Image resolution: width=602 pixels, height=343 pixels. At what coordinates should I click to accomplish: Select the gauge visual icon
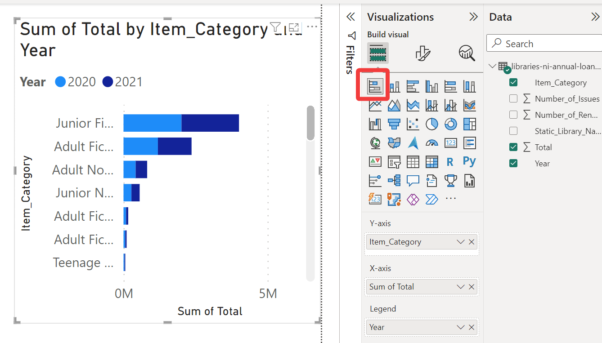click(x=432, y=143)
